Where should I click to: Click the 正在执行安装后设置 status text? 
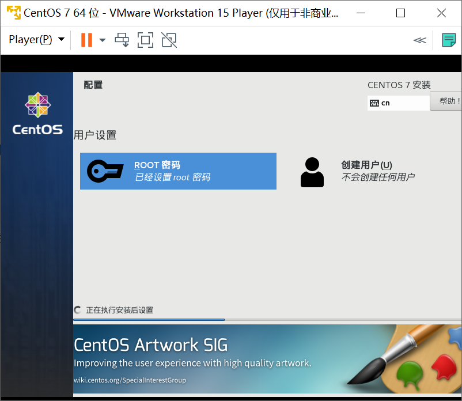click(120, 310)
